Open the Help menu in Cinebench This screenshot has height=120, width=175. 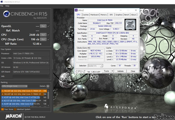pyautogui.click(x=7, y=6)
